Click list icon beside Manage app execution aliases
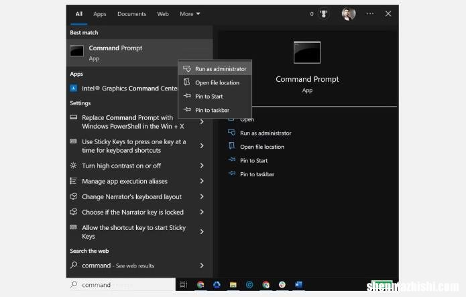Screen dimensions: 466x297 [x=73, y=181]
